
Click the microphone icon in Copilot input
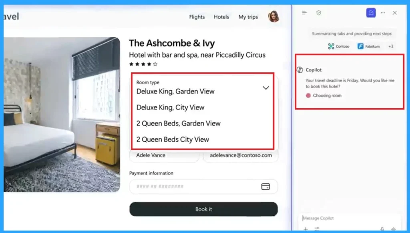382,228
